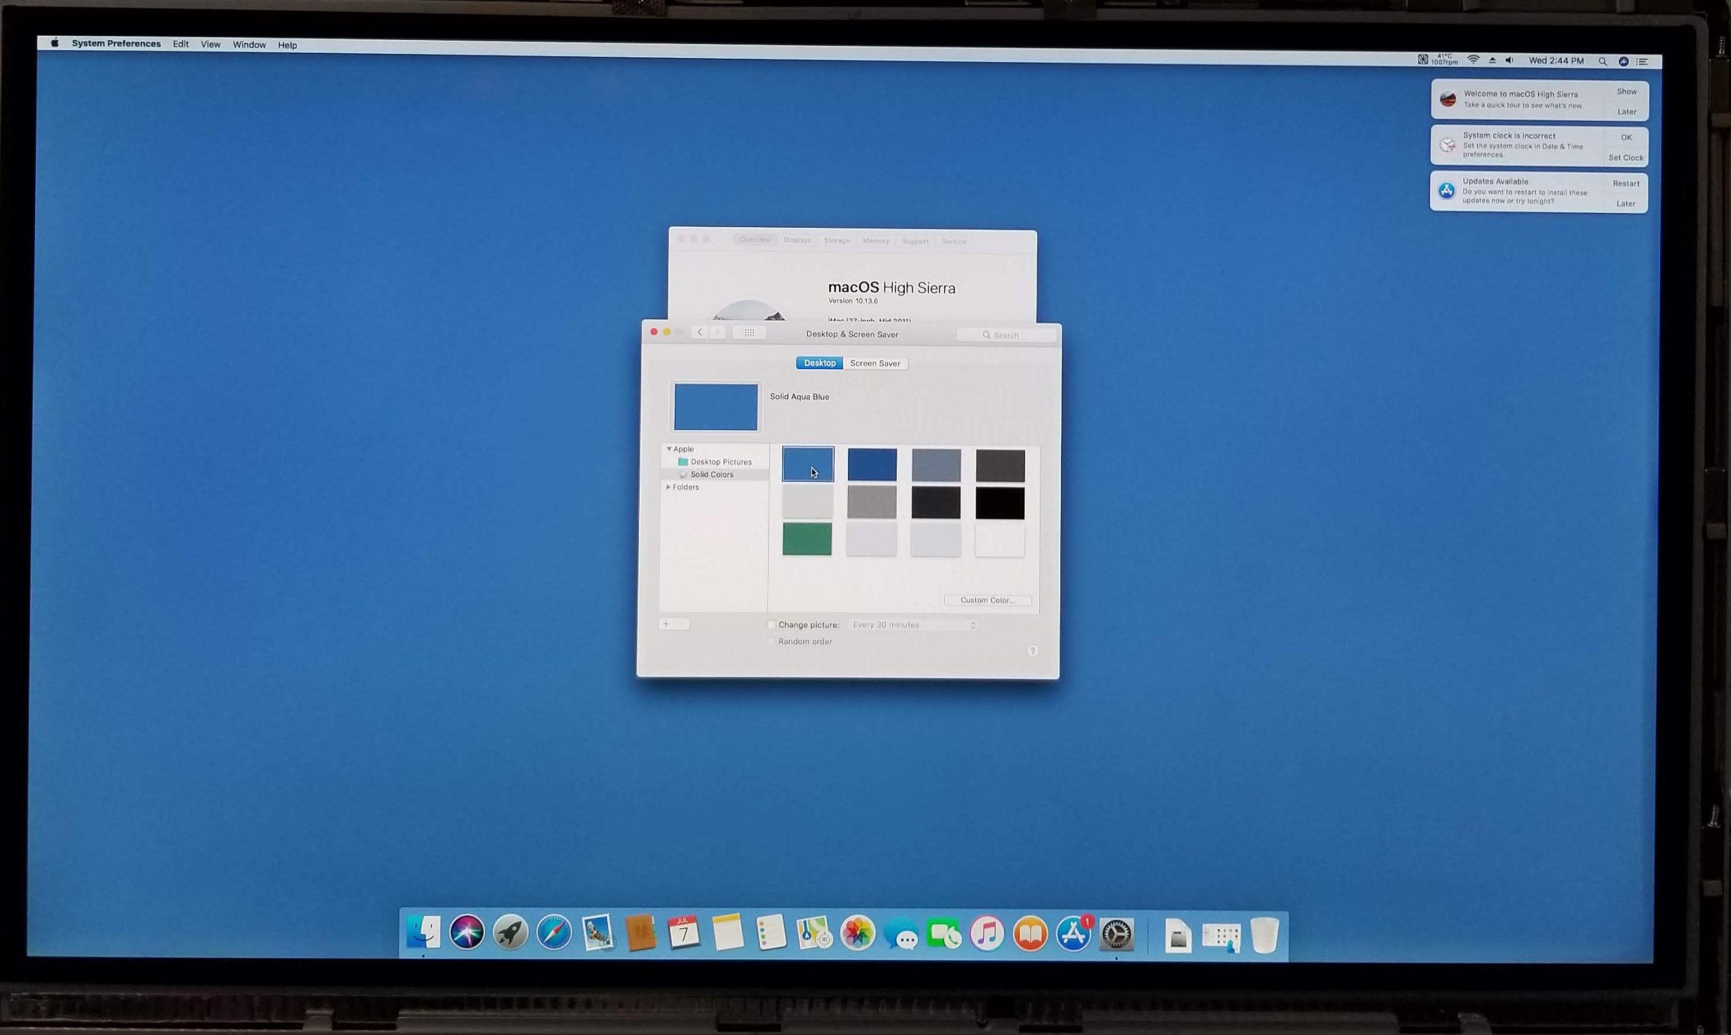The height and width of the screenshot is (1035, 1731).
Task: Open Notification Center menu bar icon
Action: coord(1642,62)
